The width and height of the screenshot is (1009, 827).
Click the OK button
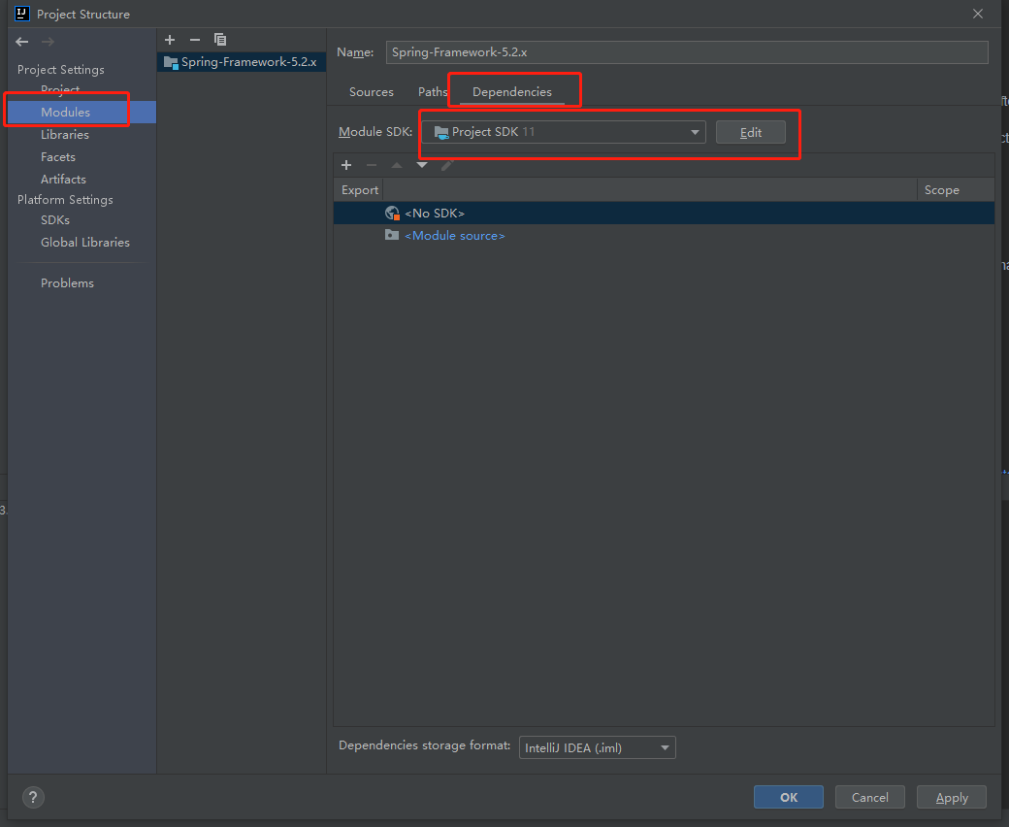[x=788, y=798]
